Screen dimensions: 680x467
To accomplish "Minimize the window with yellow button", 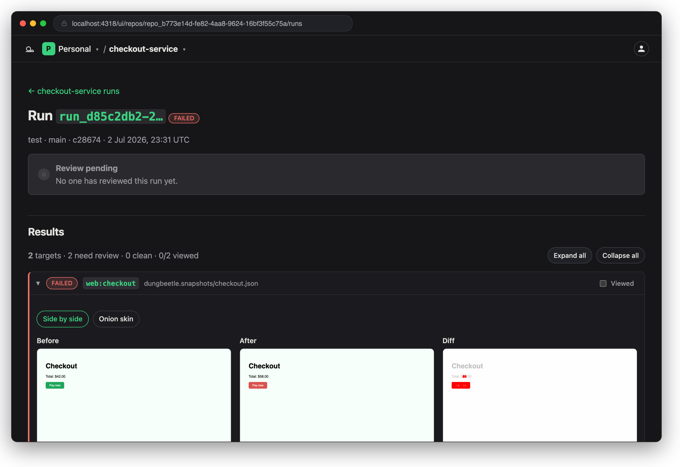I will (33, 23).
